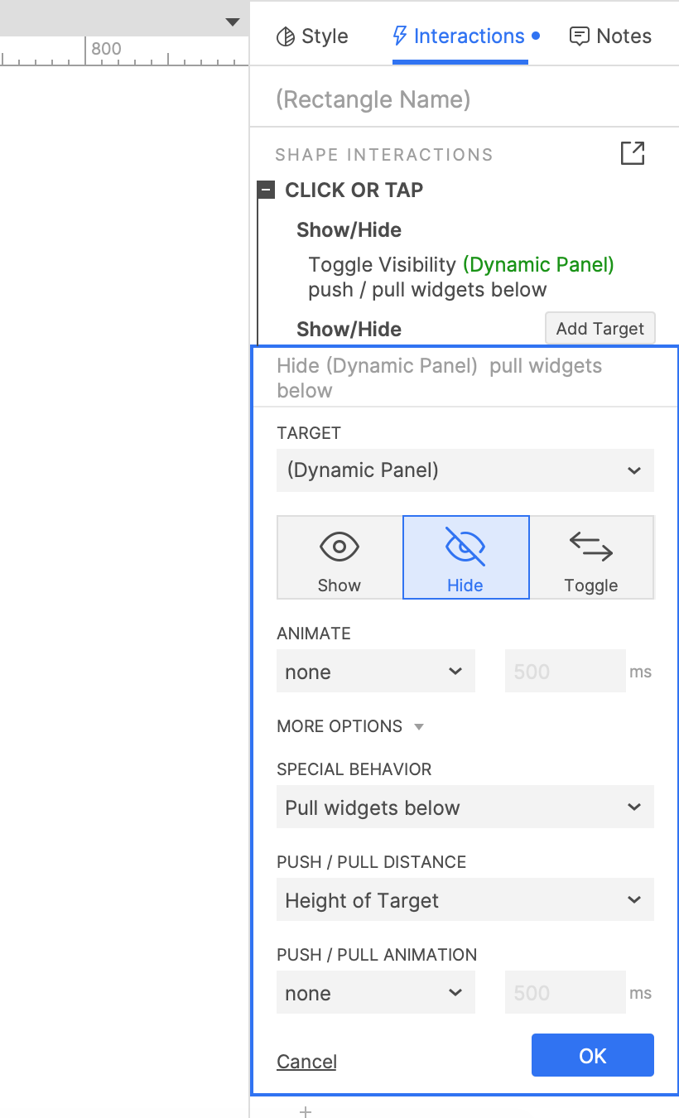
Task: Open interactions editor popout icon
Action: (632, 153)
